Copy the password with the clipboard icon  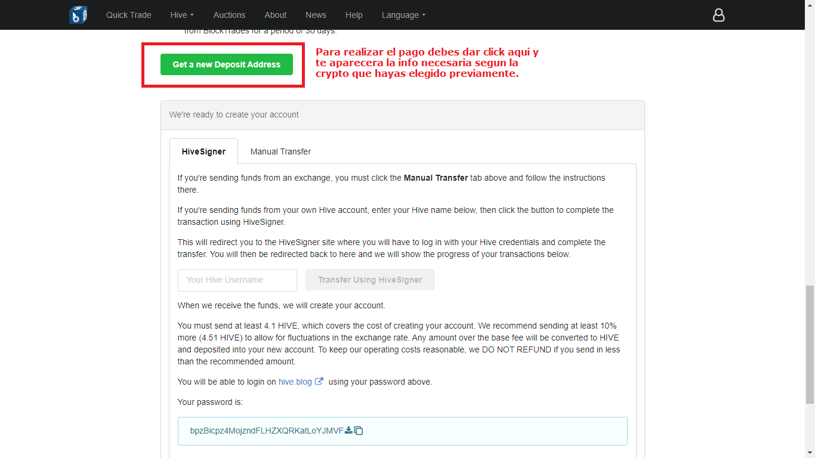[359, 431]
